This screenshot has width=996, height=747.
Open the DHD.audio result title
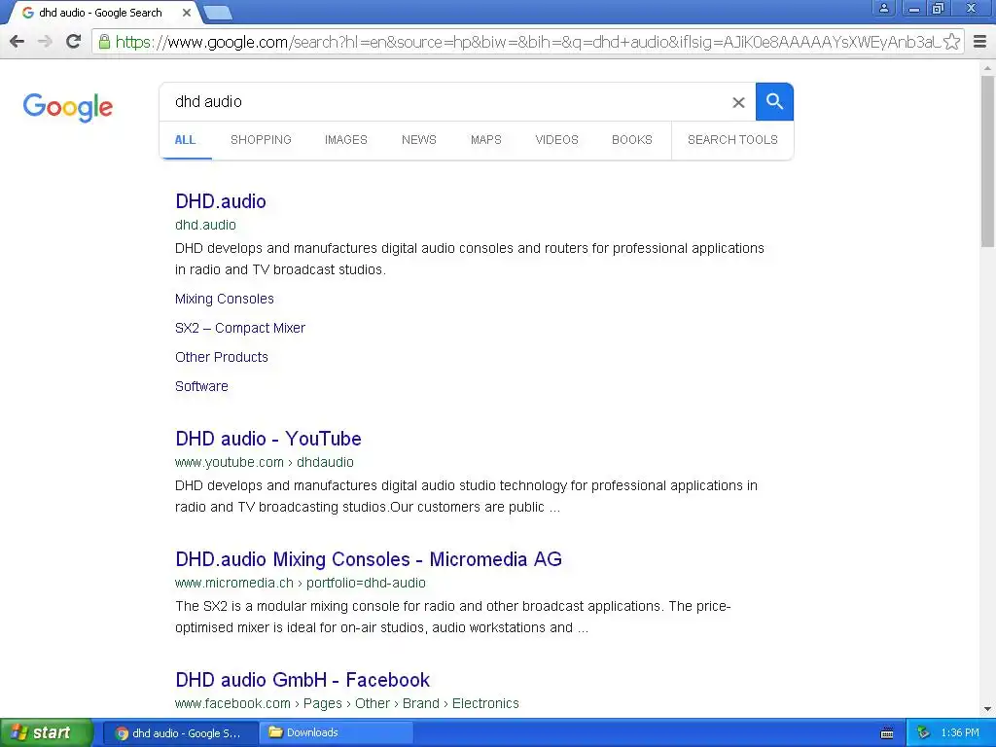point(221,201)
